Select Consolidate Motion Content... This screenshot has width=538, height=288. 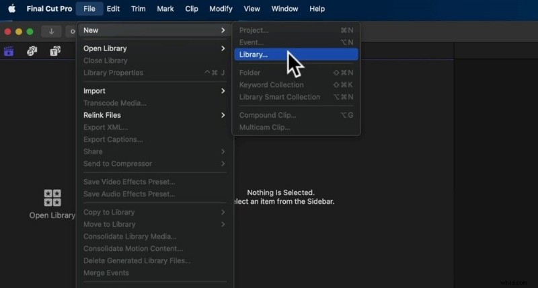point(155,248)
